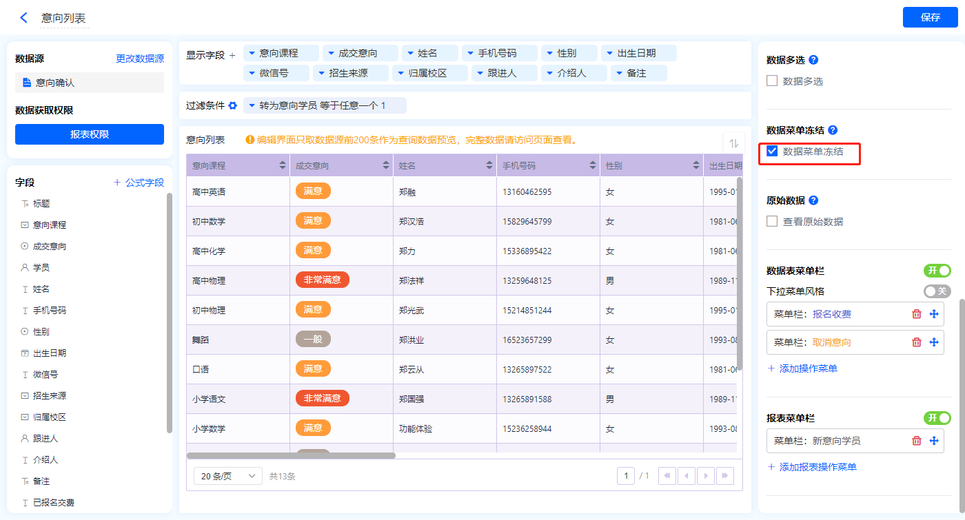Image resolution: width=965 pixels, height=520 pixels.
Task: Open the 过滤条件 settings gear
Action: pos(233,106)
